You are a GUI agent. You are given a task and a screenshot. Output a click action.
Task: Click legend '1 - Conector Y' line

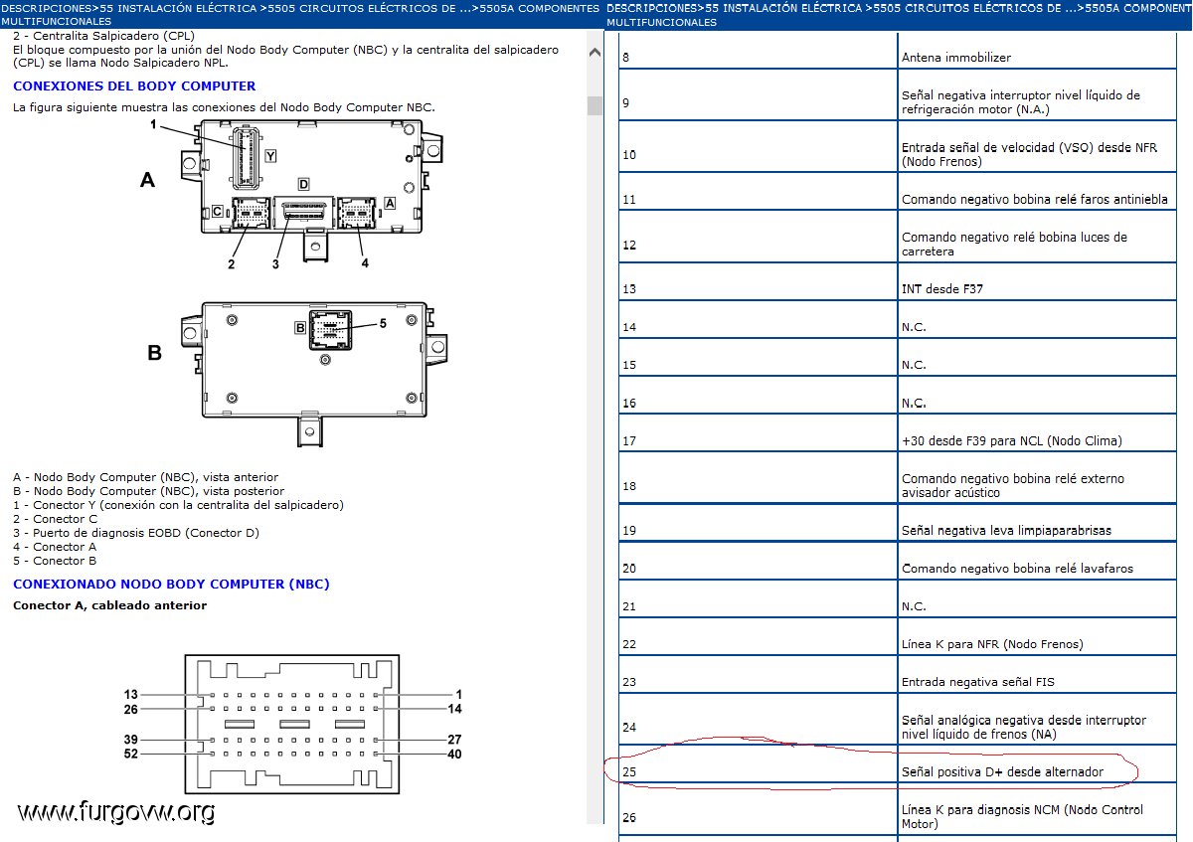pyautogui.click(x=178, y=505)
